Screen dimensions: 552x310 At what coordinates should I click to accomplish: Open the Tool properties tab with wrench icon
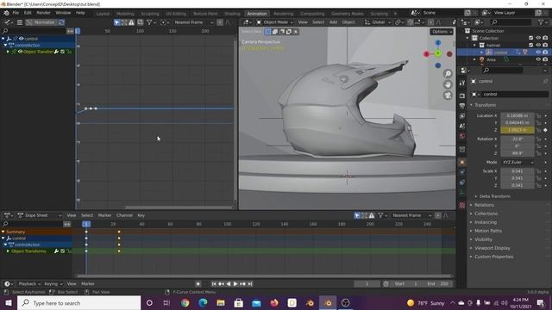462,83
